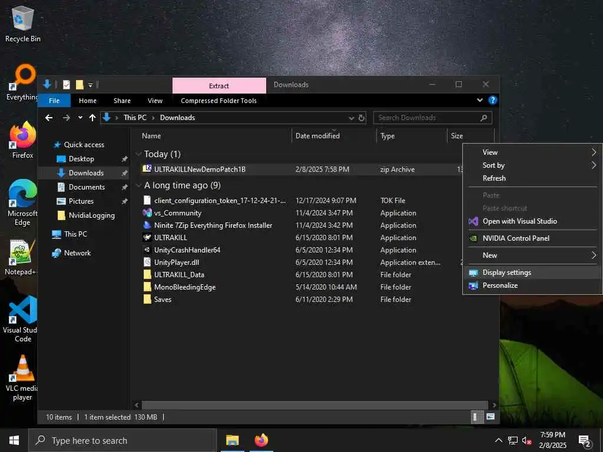Viewport: 603px width, 452px height.
Task: Select the ULTRAKILL application file
Action: 170,238
